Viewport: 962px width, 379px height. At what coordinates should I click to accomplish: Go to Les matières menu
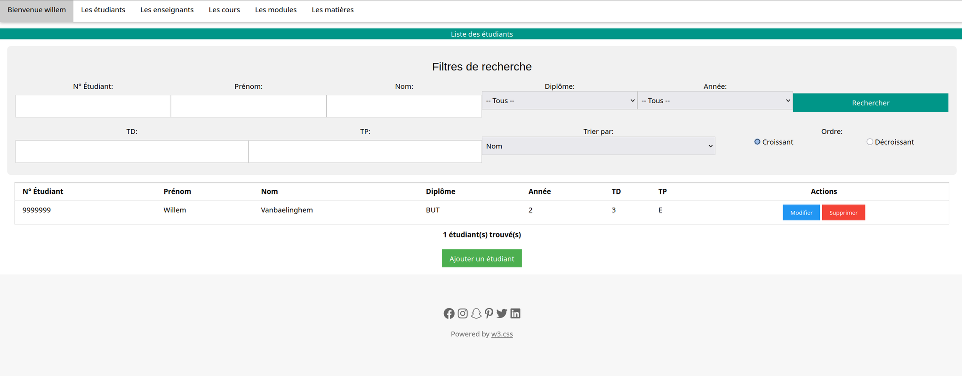pos(333,10)
